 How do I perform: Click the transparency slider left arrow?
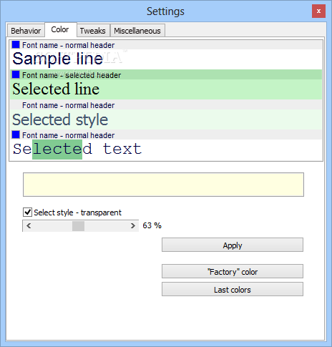coord(29,225)
